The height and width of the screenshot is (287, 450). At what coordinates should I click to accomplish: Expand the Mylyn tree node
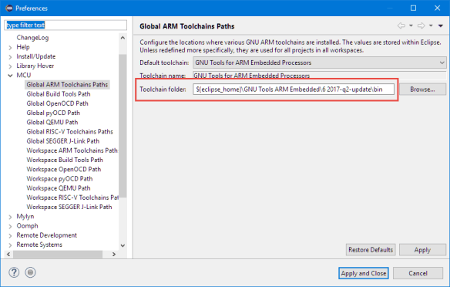(x=10, y=217)
